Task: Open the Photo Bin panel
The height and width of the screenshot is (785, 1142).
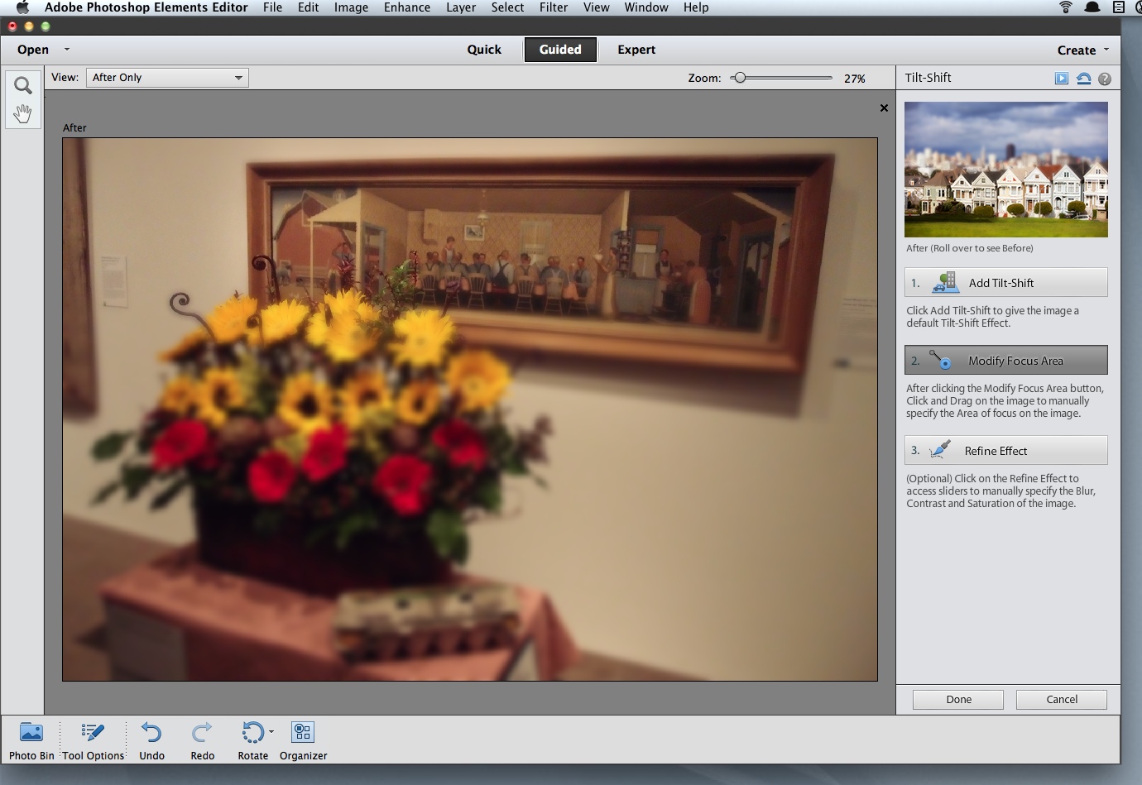Action: point(31,733)
